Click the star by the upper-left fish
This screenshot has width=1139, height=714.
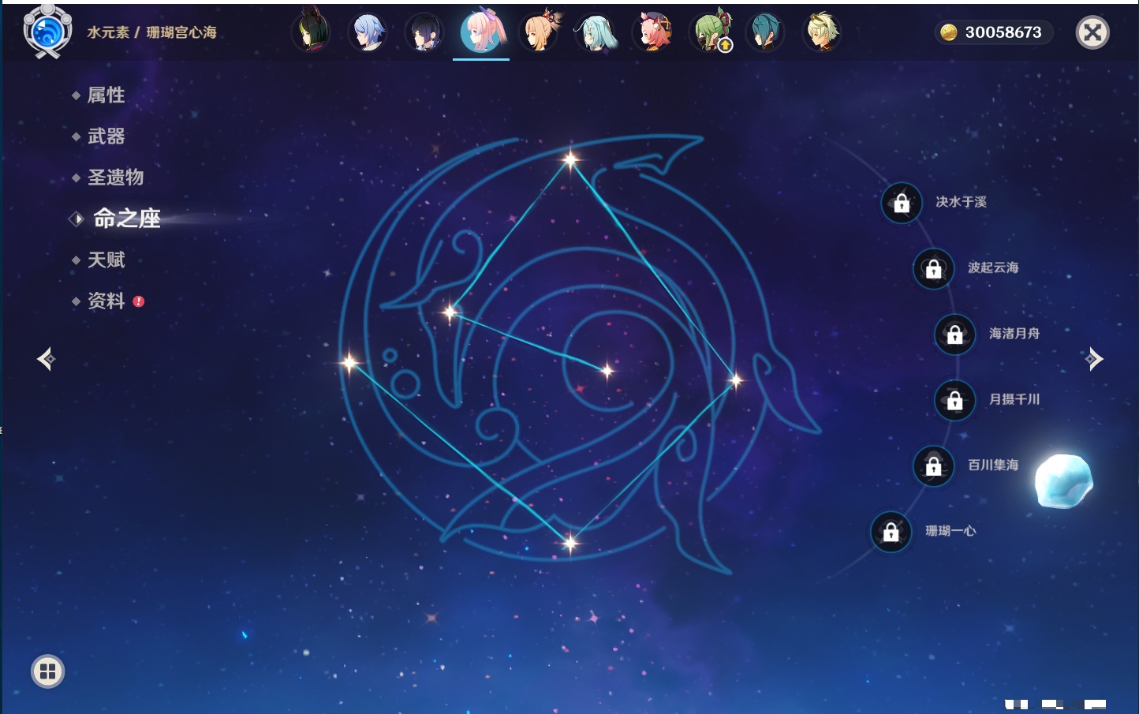pyautogui.click(x=450, y=312)
